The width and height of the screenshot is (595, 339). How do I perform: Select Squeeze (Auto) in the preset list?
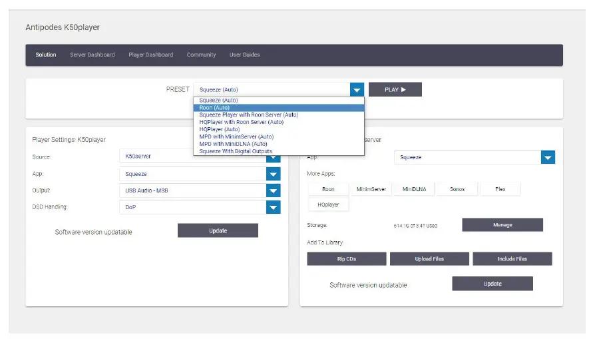pos(278,100)
